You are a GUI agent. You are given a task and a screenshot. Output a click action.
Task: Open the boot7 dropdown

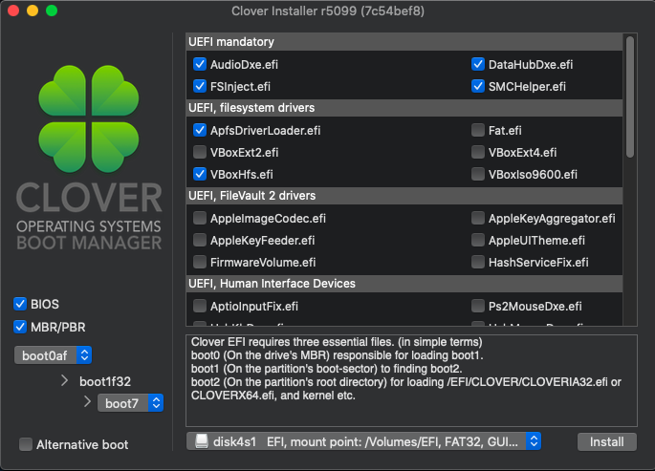(130, 403)
